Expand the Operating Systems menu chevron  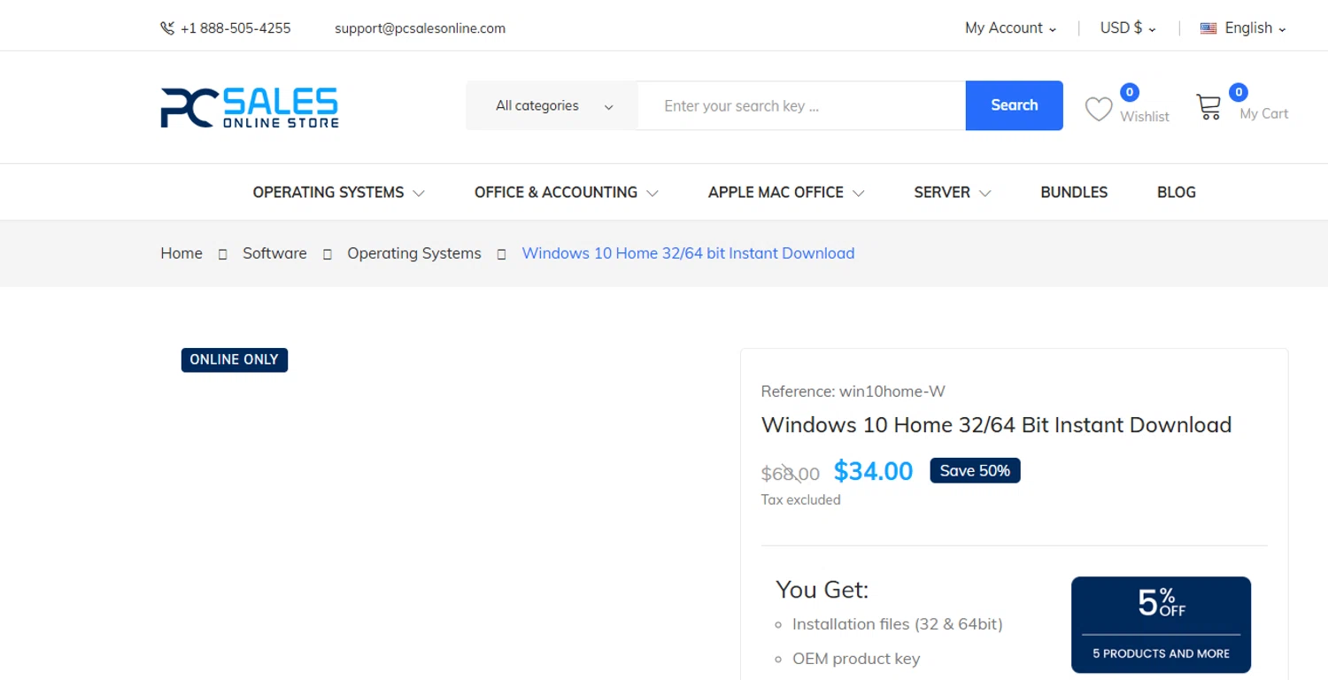click(419, 193)
